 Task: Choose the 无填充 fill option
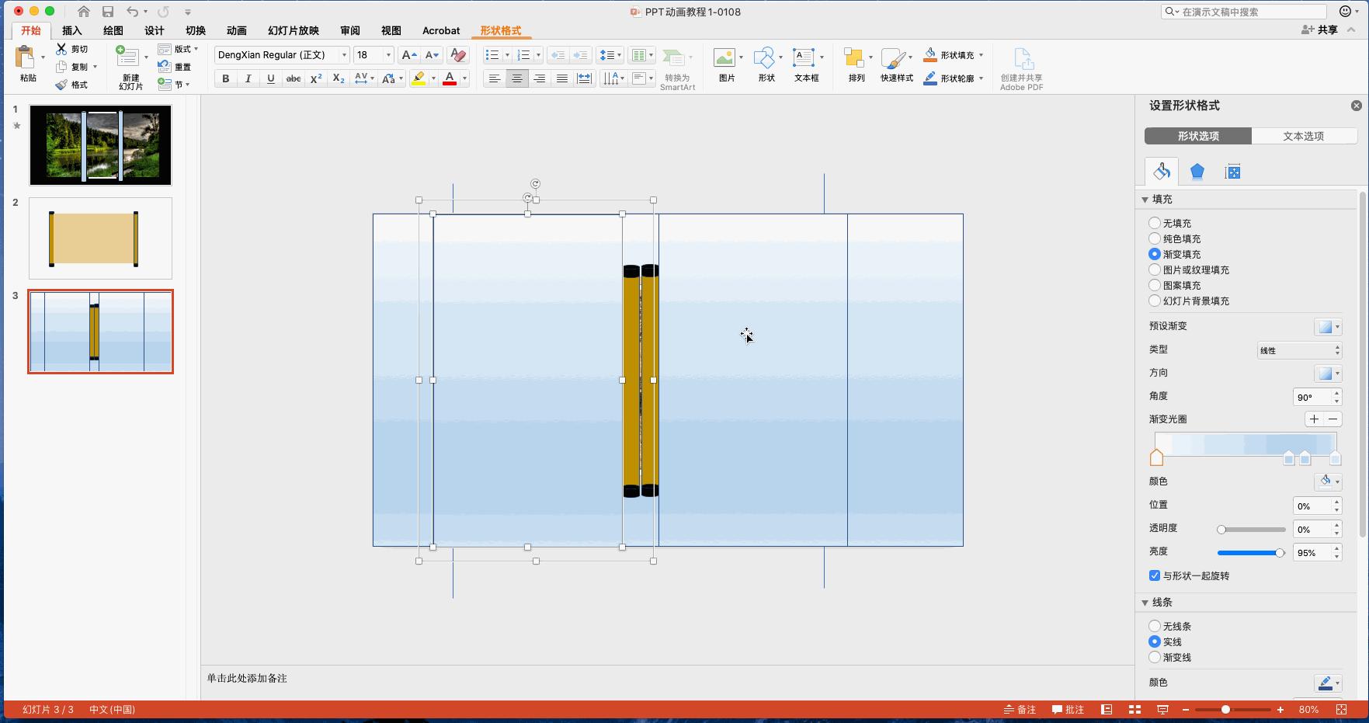point(1155,223)
